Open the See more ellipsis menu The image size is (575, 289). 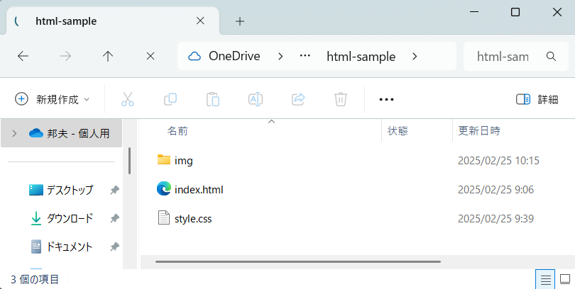[386, 99]
